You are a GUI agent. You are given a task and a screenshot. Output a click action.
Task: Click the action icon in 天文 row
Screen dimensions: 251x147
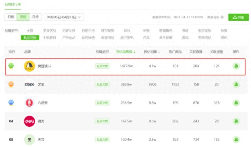(236, 140)
